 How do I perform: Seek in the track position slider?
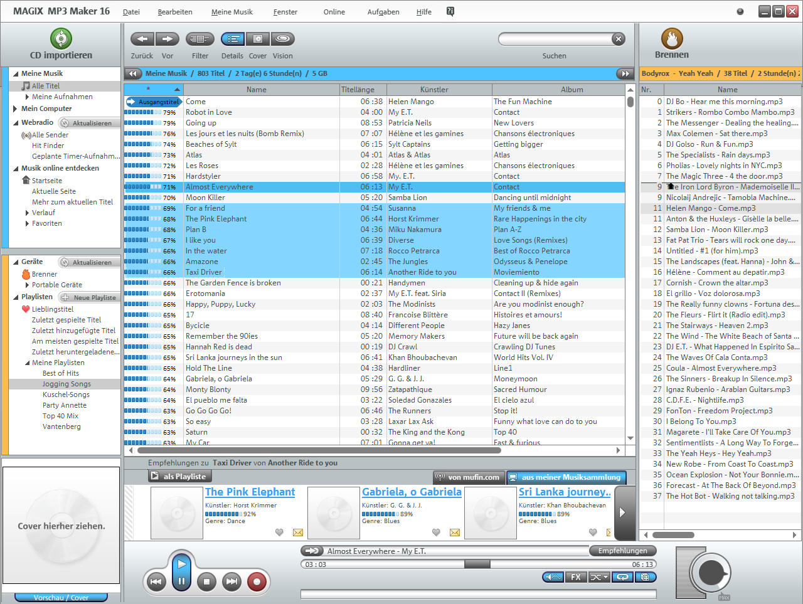(x=477, y=564)
